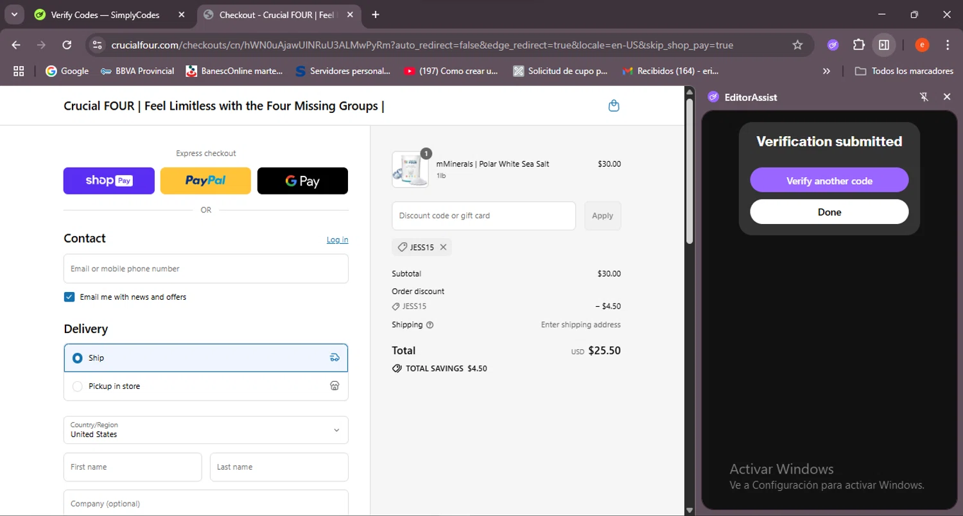Open the Recibidos Gmail bookmark
The image size is (963, 516).
(670, 71)
